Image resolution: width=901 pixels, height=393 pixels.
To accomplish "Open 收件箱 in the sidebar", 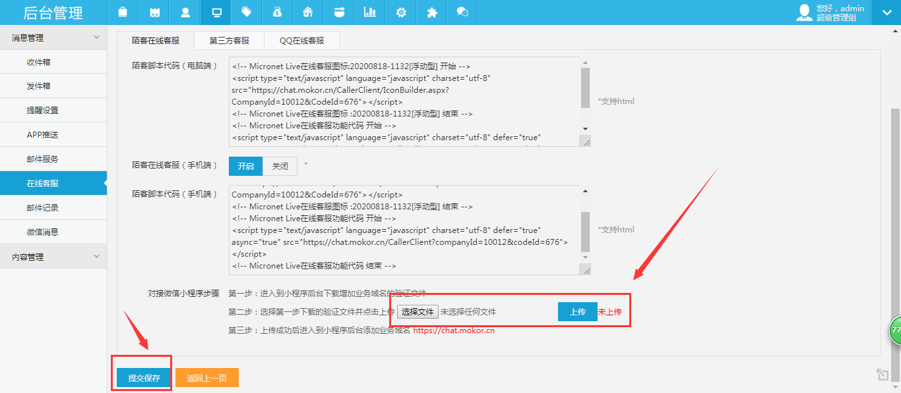I will click(x=53, y=62).
